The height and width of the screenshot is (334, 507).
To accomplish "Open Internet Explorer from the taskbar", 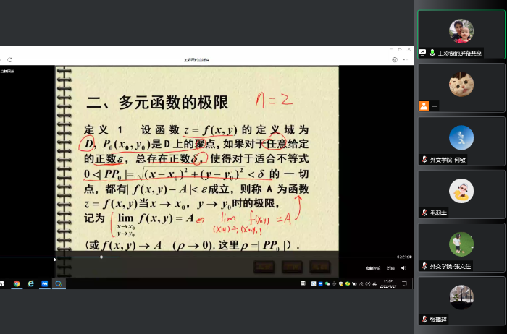I will [30, 284].
